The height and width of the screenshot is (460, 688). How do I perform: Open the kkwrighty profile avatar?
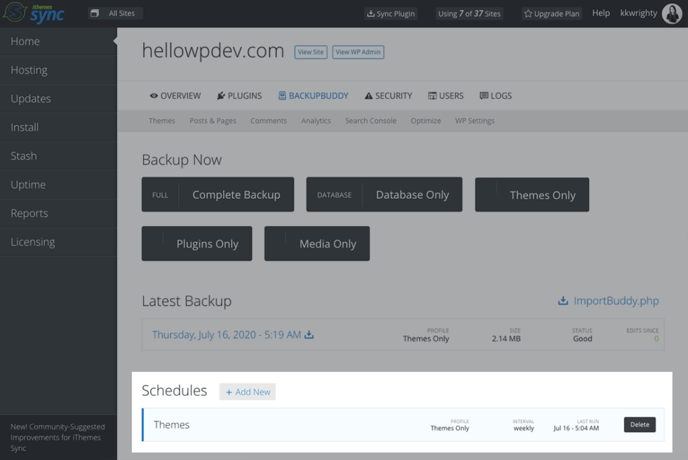pos(672,13)
